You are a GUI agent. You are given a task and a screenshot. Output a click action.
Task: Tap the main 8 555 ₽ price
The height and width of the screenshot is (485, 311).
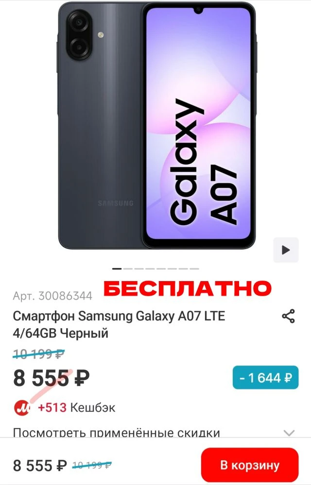point(52,378)
